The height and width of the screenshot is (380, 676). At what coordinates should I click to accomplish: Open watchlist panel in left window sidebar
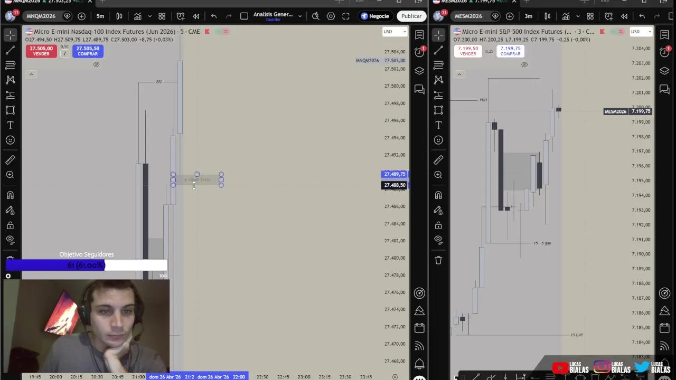pyautogui.click(x=419, y=35)
